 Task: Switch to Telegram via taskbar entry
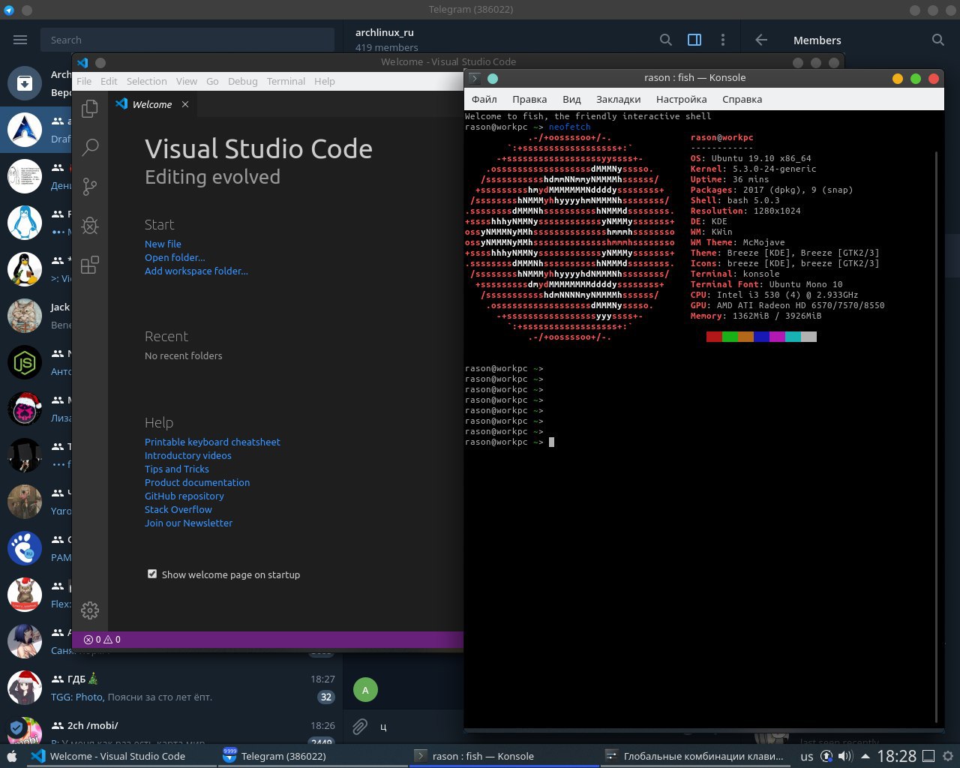pos(312,756)
